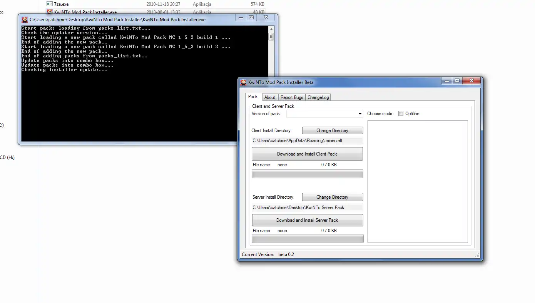
Task: Click the installer window resize grip
Action: coord(477,255)
